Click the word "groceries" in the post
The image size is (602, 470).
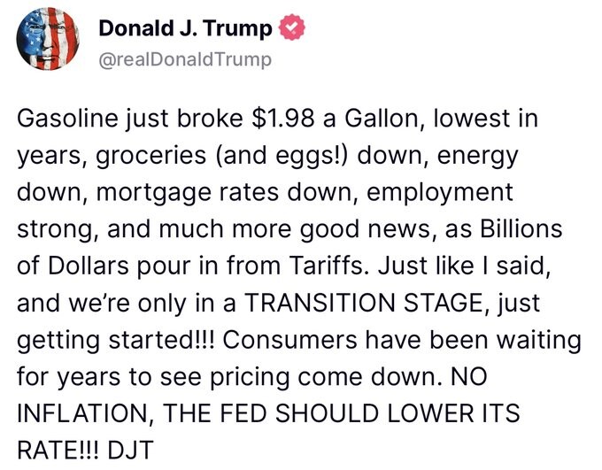click(150, 157)
